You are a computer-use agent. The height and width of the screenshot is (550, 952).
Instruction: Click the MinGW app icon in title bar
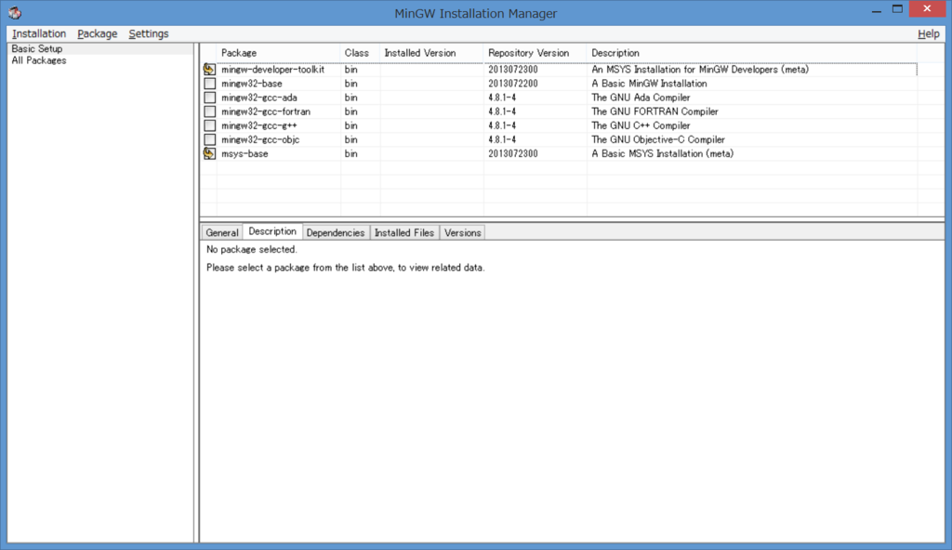(15, 12)
